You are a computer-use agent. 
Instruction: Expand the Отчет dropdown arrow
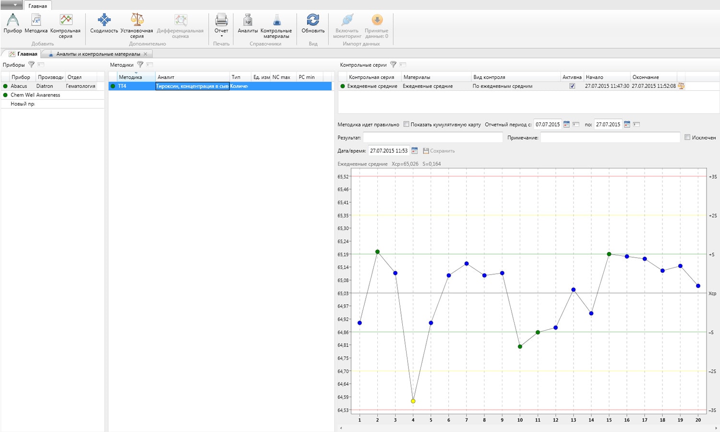point(221,36)
